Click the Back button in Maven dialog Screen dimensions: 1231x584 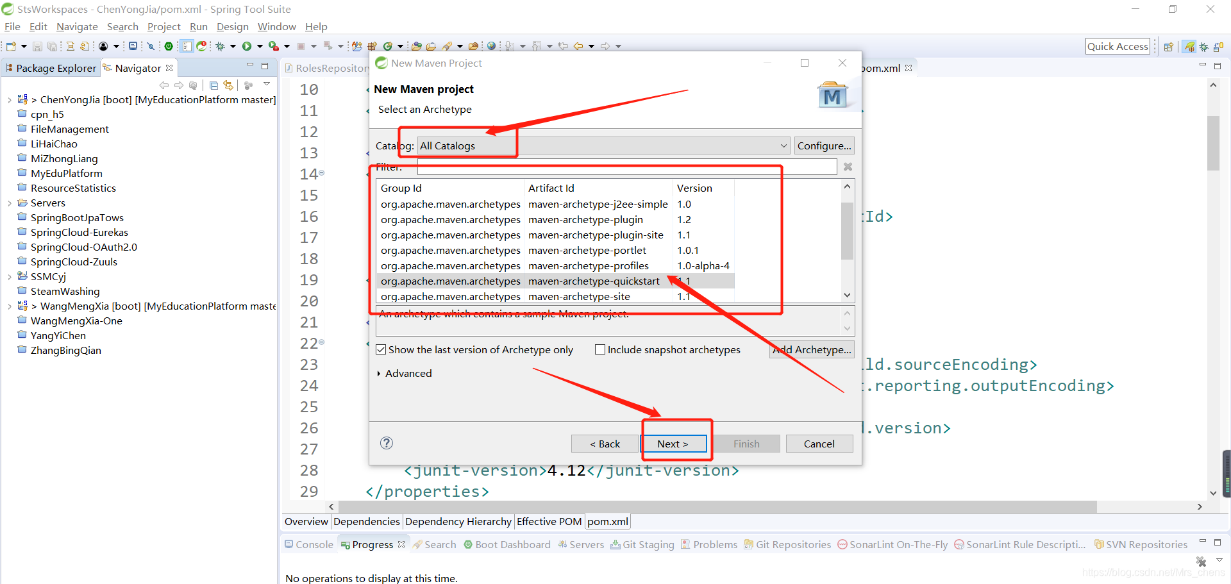tap(605, 444)
